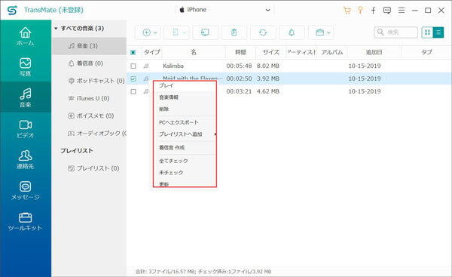Switch to list view
Image resolution: width=452 pixels, height=277 pixels.
(x=438, y=32)
